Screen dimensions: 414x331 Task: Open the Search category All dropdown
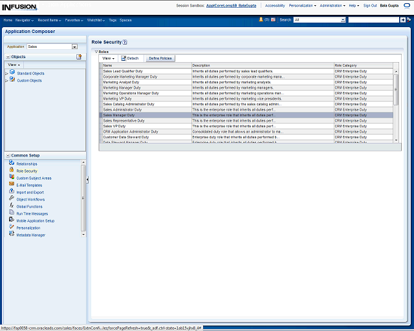pyautogui.click(x=343, y=20)
